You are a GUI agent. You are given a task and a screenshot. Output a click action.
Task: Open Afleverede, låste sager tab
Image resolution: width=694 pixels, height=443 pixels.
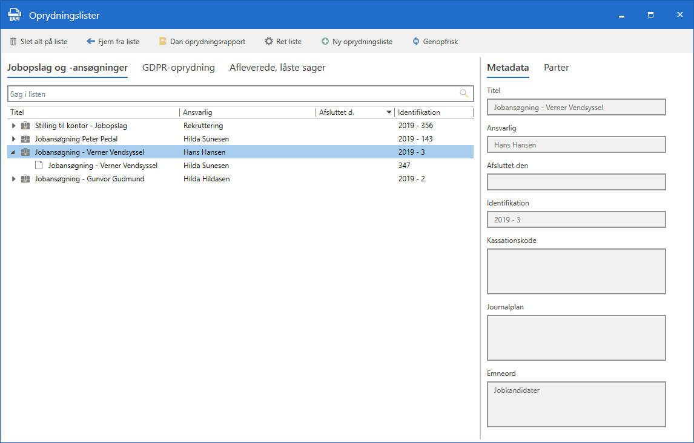pos(277,68)
